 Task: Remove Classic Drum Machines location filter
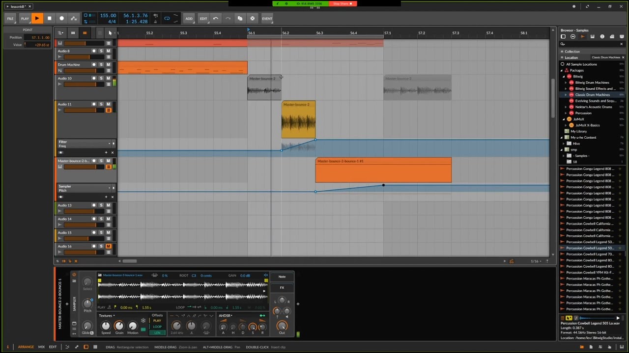click(623, 57)
